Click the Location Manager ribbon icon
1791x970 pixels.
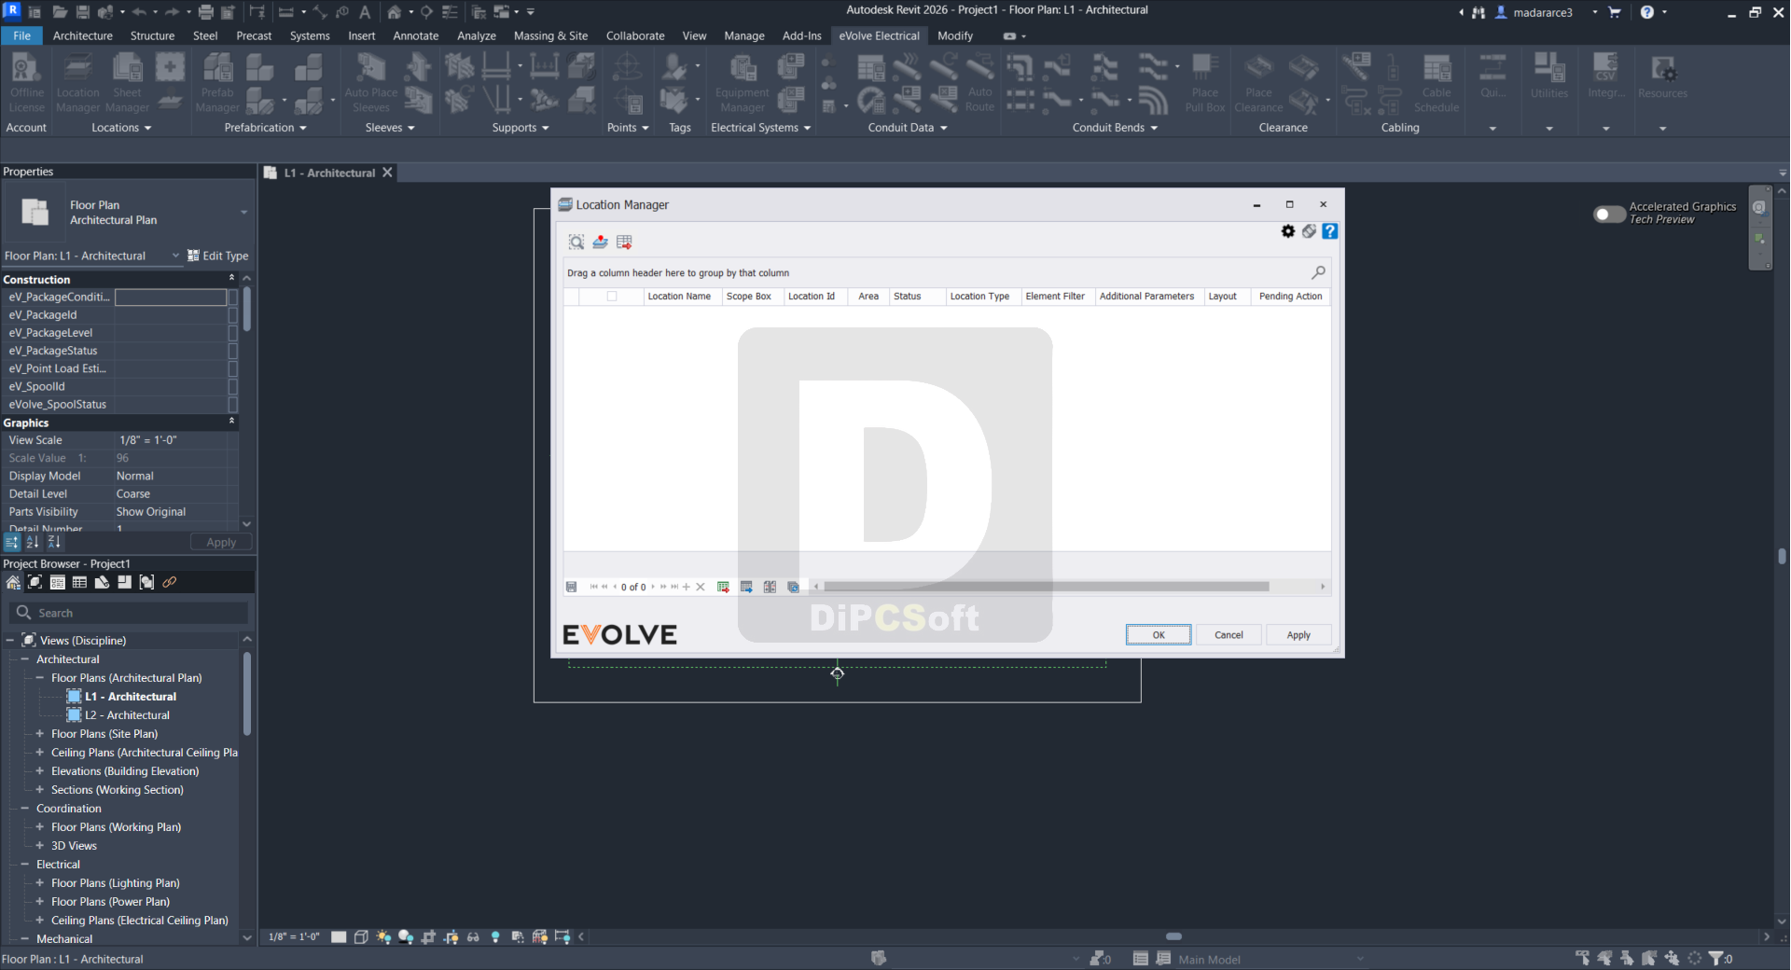[77, 83]
